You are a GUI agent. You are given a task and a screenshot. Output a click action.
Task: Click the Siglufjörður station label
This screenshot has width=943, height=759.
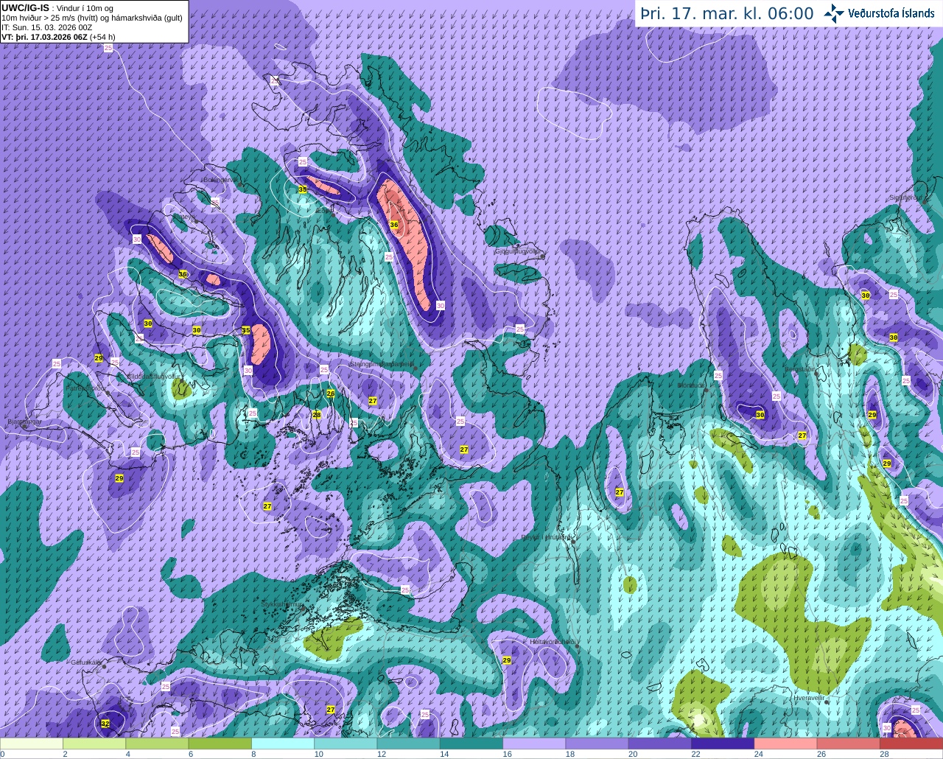click(x=905, y=197)
